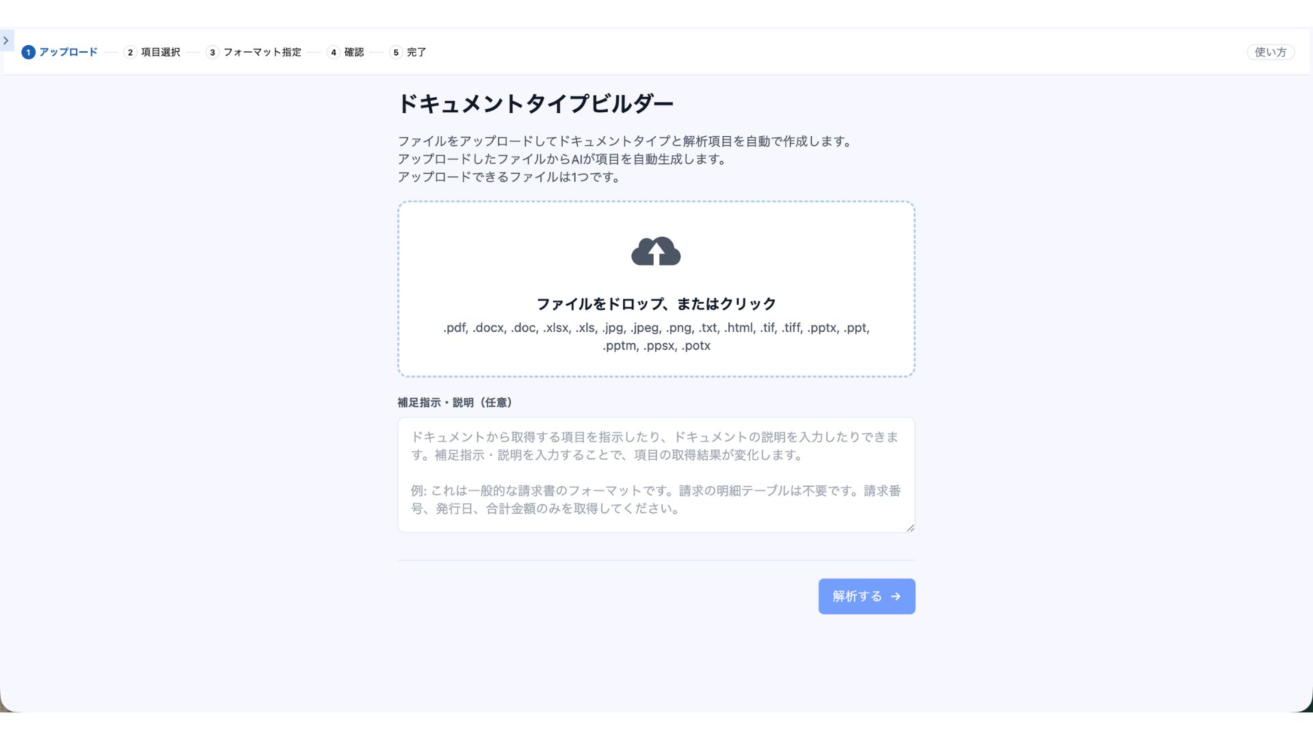The width and height of the screenshot is (1313, 739).
Task: Click the ファイルをドロップ、またはクリック text
Action: click(x=656, y=304)
